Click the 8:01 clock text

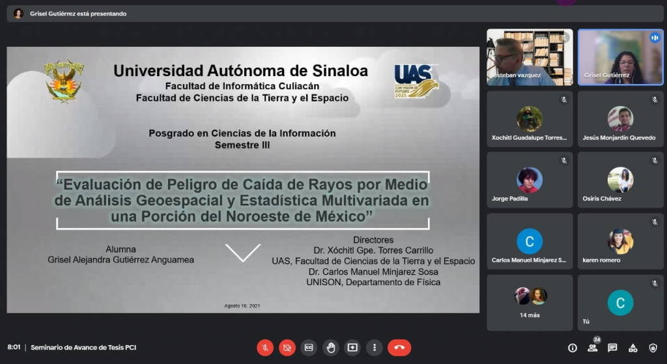pos(14,348)
